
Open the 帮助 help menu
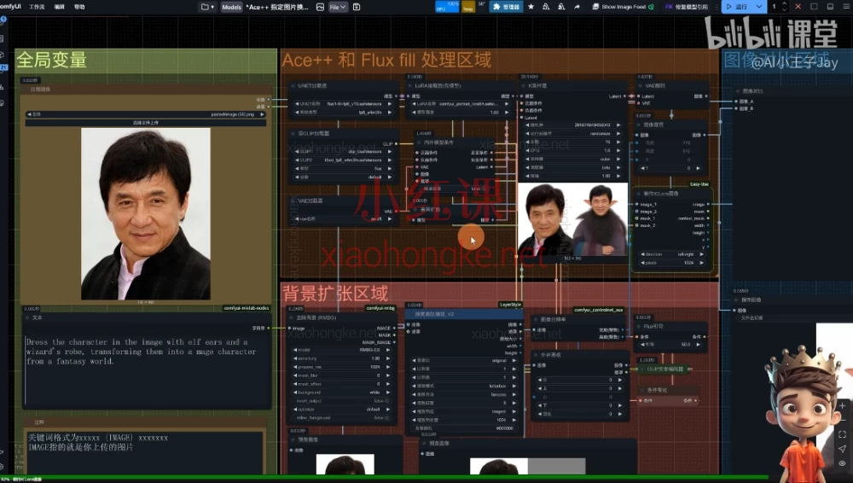[79, 6]
